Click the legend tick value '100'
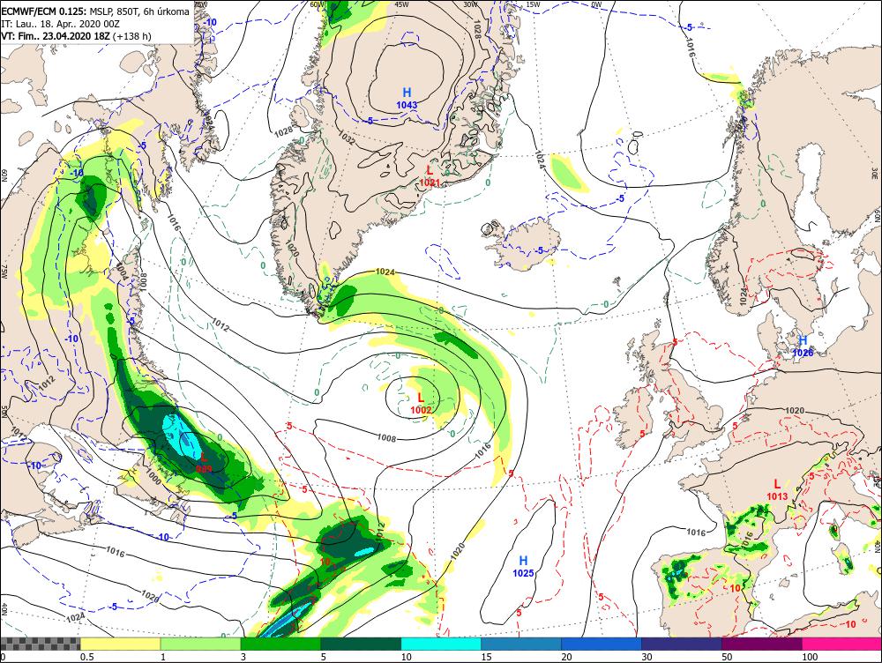Screen dimensions: 882x663 click(810, 657)
